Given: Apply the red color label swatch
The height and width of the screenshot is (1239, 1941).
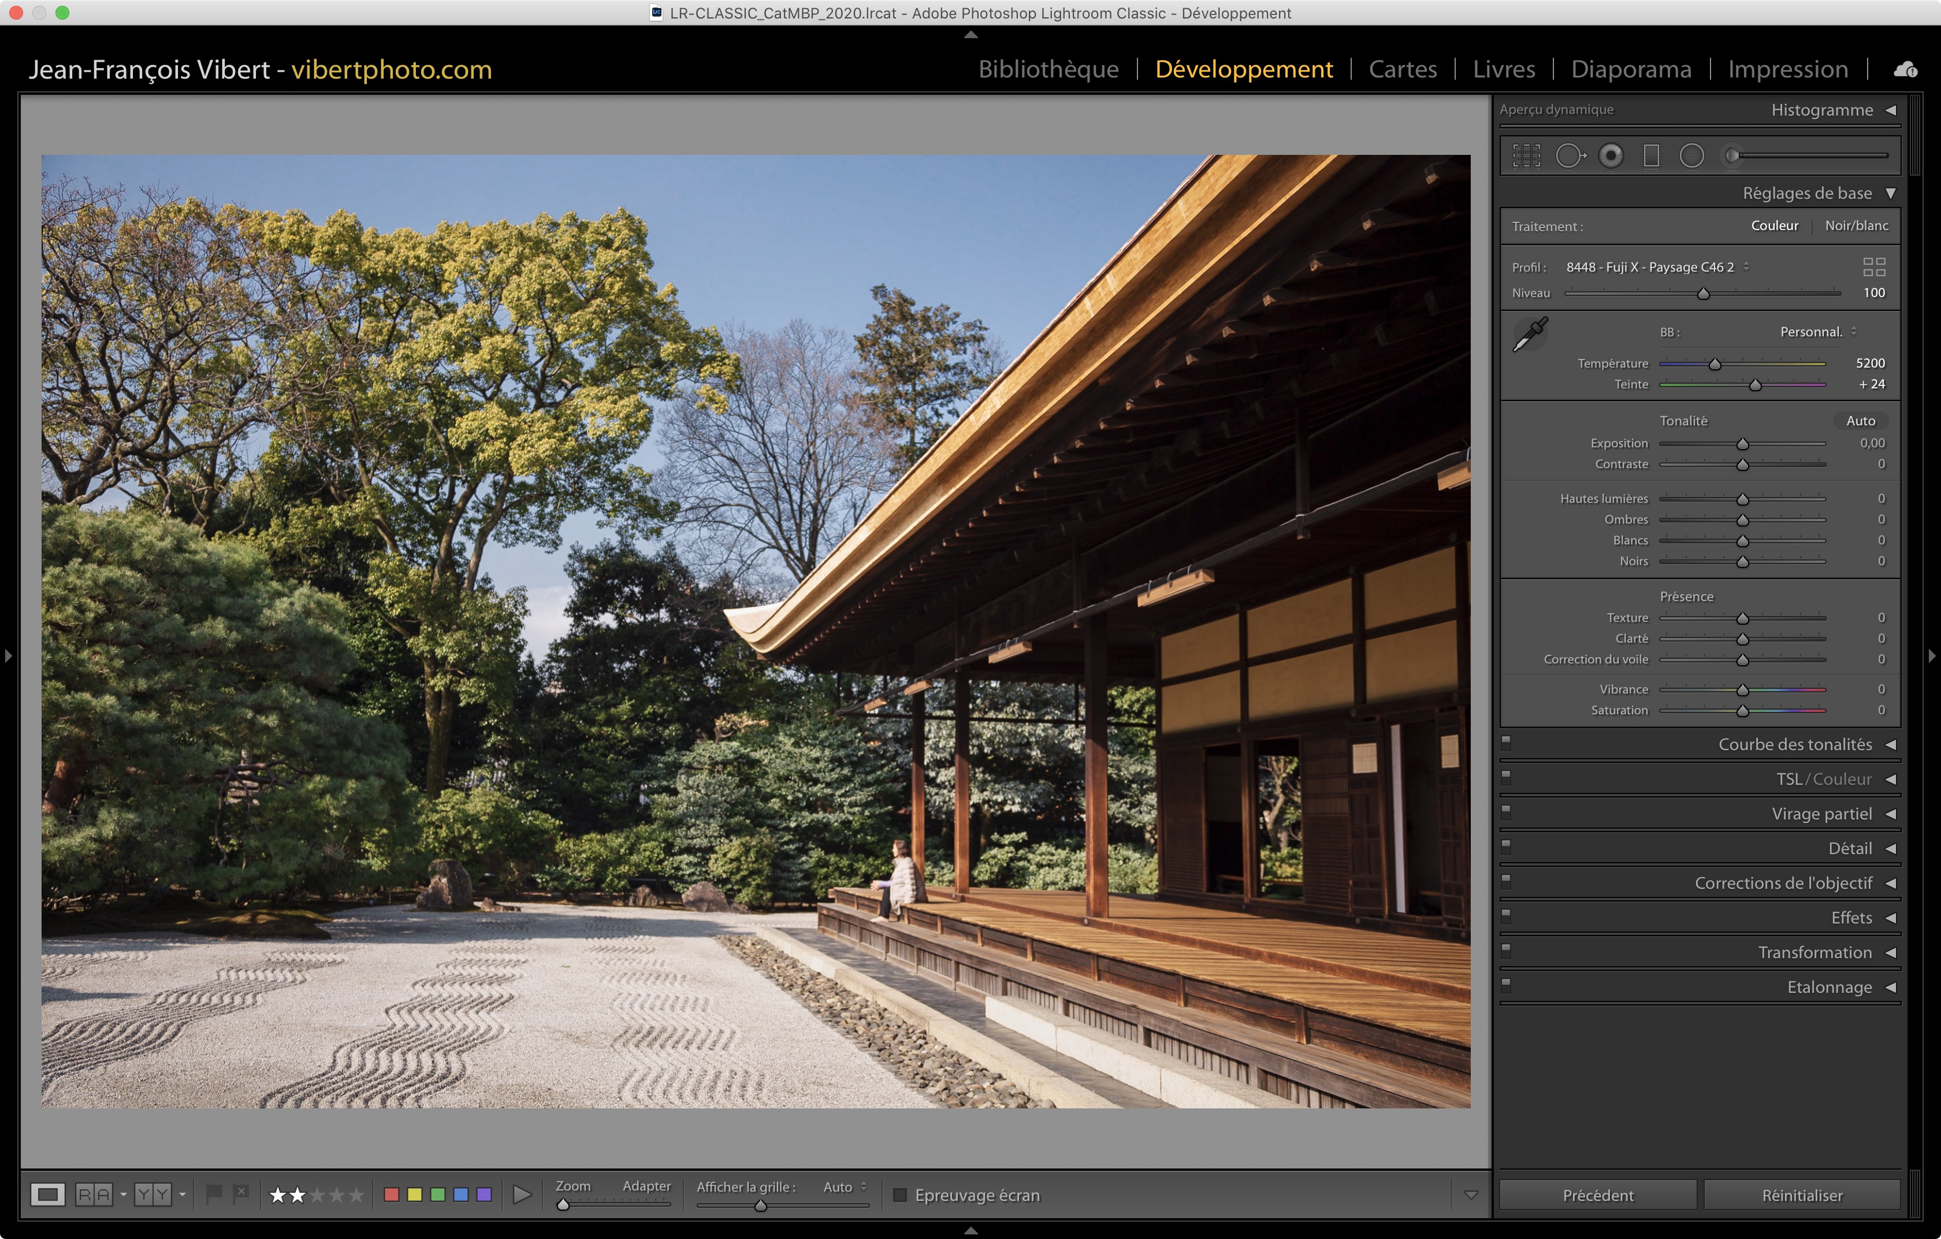Looking at the screenshot, I should (391, 1195).
